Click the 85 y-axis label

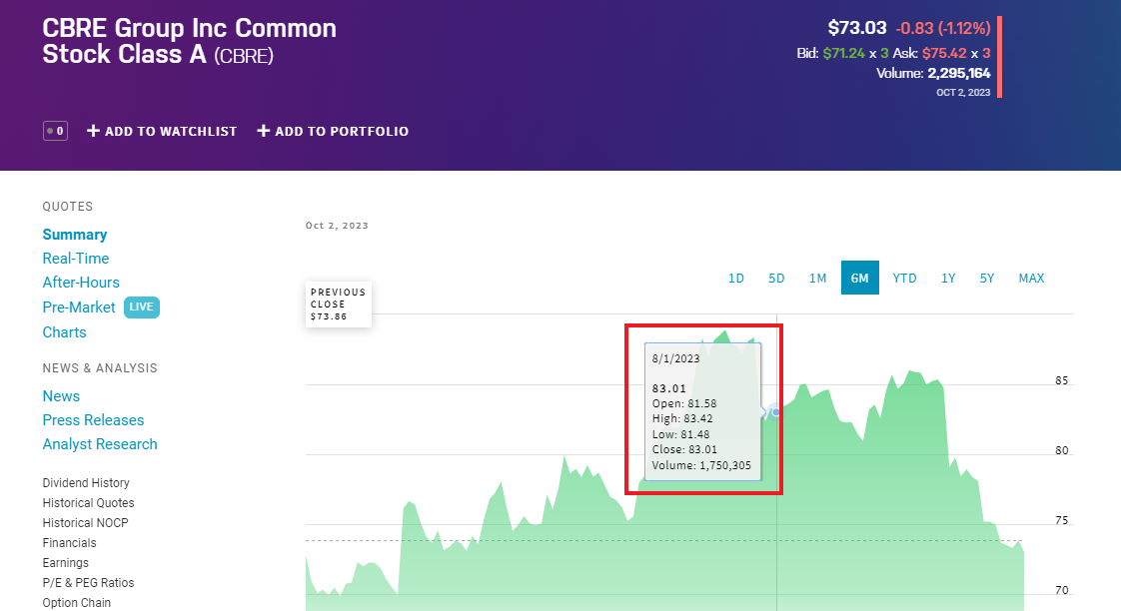click(1062, 380)
